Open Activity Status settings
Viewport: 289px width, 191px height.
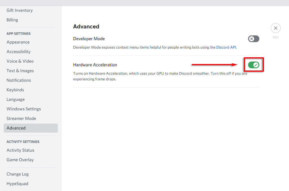pos(20,150)
